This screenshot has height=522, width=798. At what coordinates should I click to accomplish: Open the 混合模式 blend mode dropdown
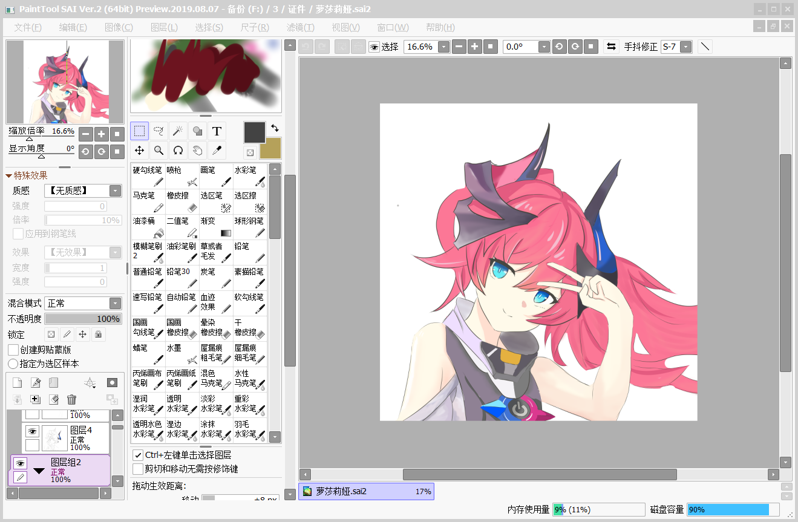(x=115, y=303)
